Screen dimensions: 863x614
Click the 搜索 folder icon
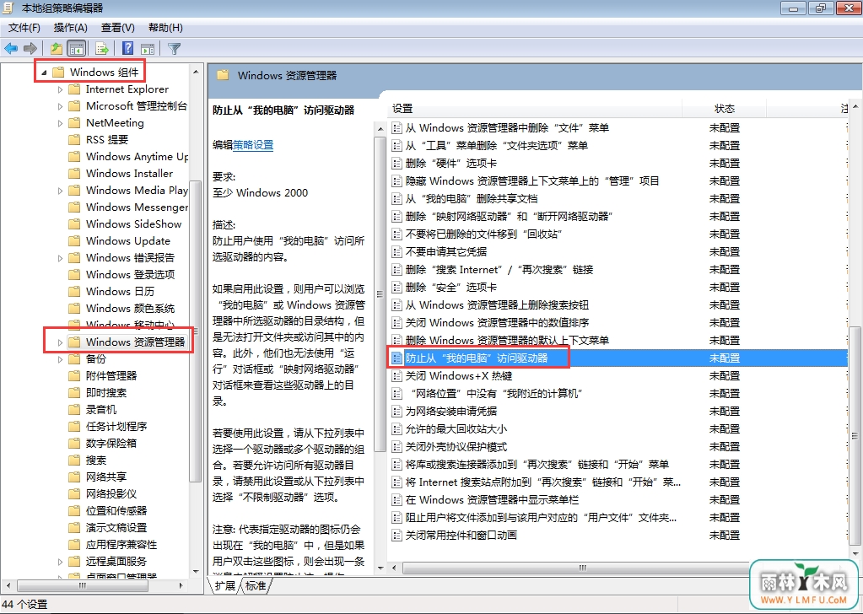tap(74, 460)
